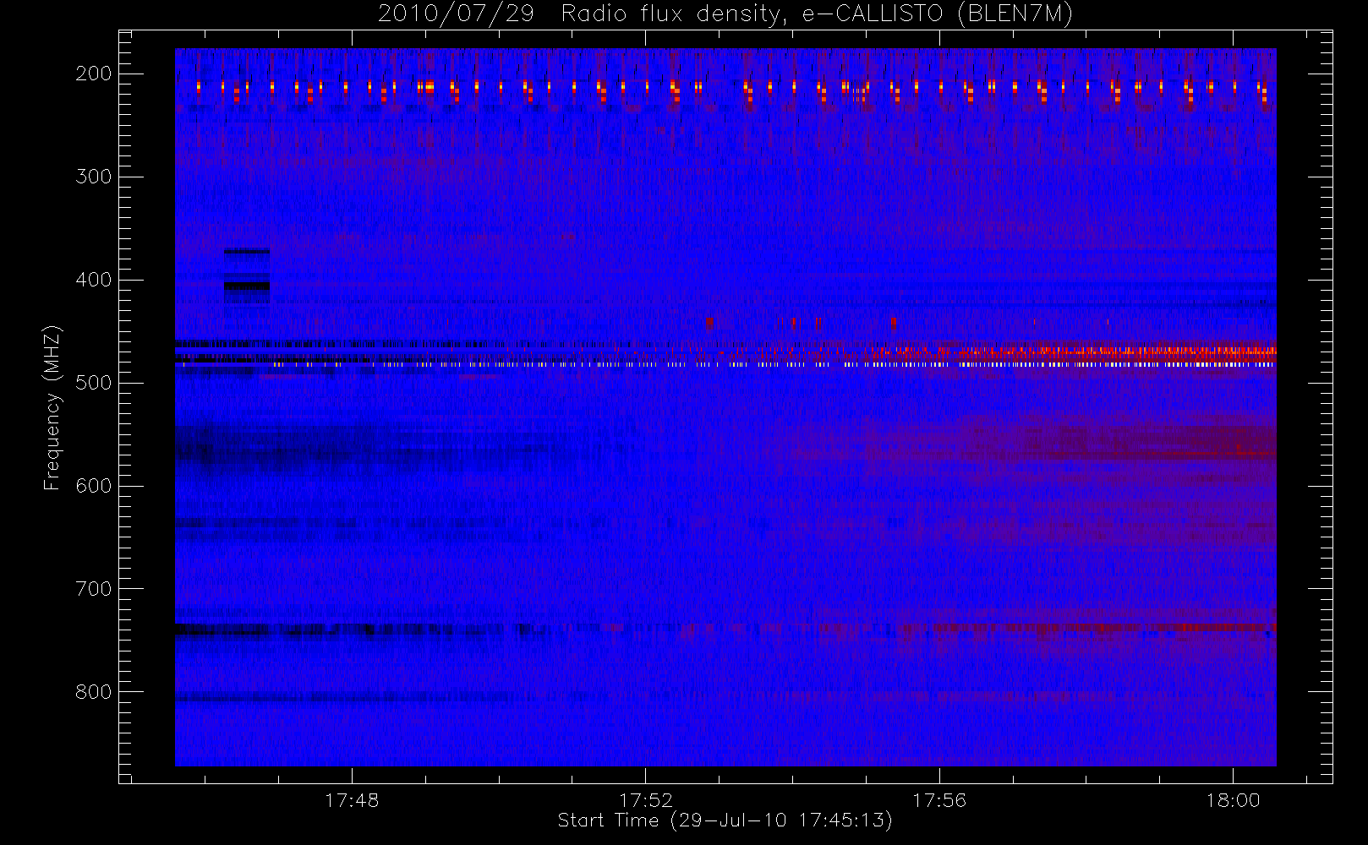Click the 300 frequency tick label
Image resolution: width=1368 pixels, height=845 pixels.
pyautogui.click(x=93, y=177)
